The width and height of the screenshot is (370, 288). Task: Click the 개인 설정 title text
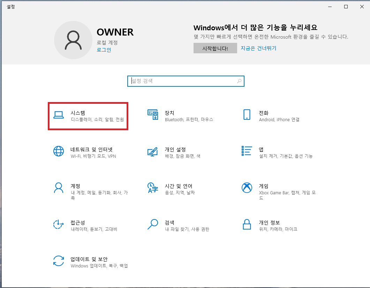click(175, 149)
